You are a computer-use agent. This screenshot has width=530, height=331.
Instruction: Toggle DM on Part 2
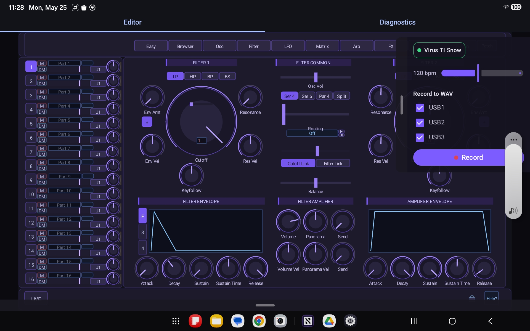pyautogui.click(x=42, y=84)
